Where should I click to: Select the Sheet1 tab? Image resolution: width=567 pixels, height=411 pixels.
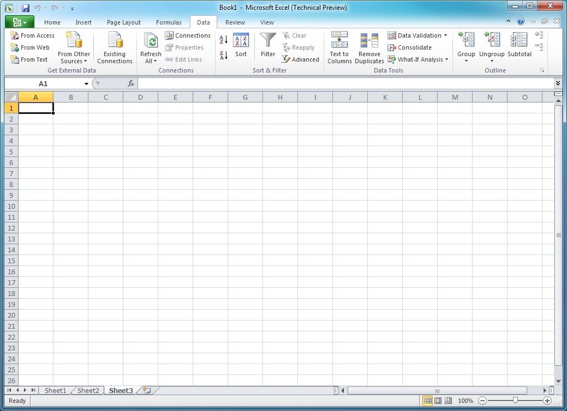tap(55, 390)
